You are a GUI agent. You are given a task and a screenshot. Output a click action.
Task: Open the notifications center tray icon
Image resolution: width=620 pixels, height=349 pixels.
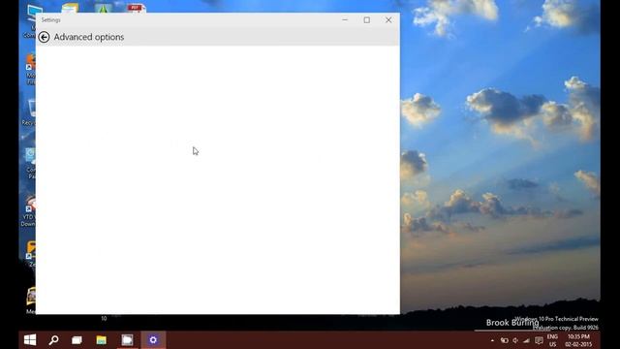coord(539,340)
